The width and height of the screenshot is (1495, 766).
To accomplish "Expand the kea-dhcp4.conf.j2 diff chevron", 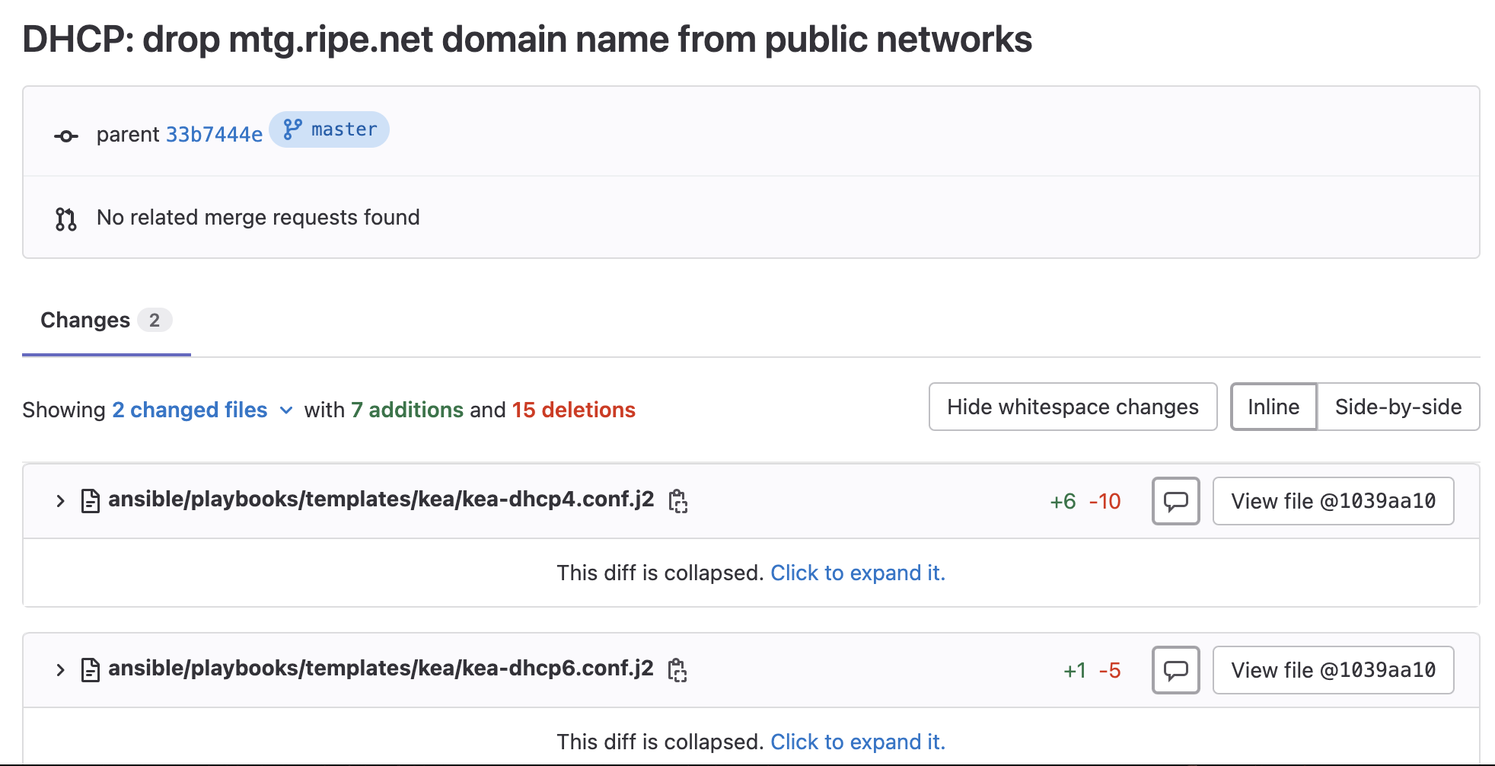I will [x=60, y=501].
